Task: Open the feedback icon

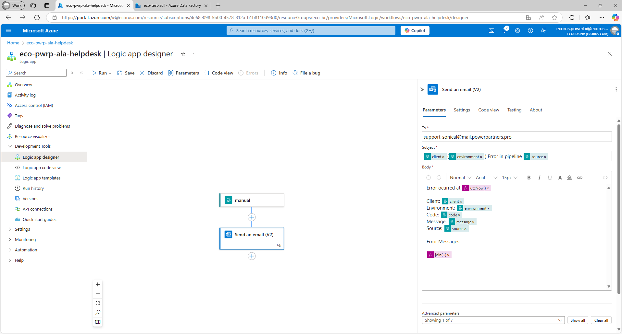Action: 543,30
